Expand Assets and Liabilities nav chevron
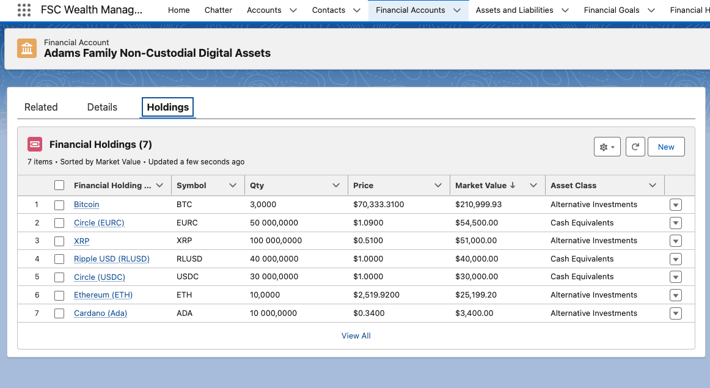The image size is (710, 388). click(x=565, y=10)
